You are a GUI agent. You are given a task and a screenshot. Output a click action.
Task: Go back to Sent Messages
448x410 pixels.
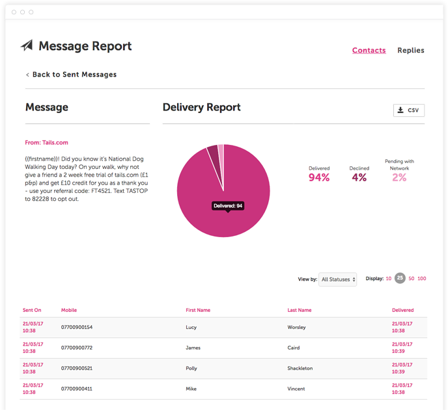74,75
